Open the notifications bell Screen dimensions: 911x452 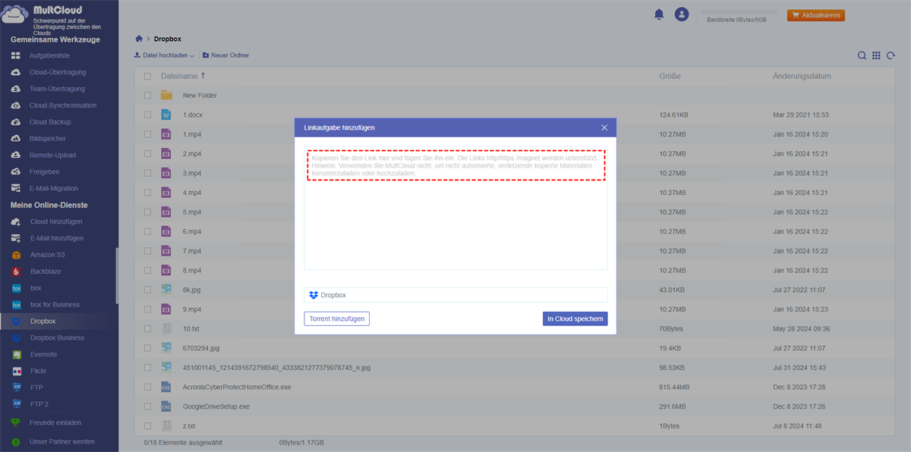(x=659, y=14)
